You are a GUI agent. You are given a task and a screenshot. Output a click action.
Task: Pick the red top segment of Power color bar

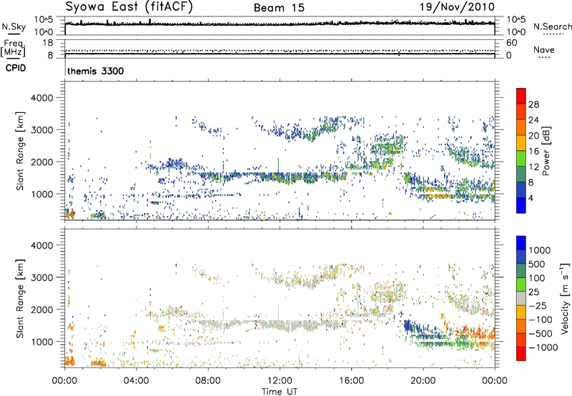521,96
